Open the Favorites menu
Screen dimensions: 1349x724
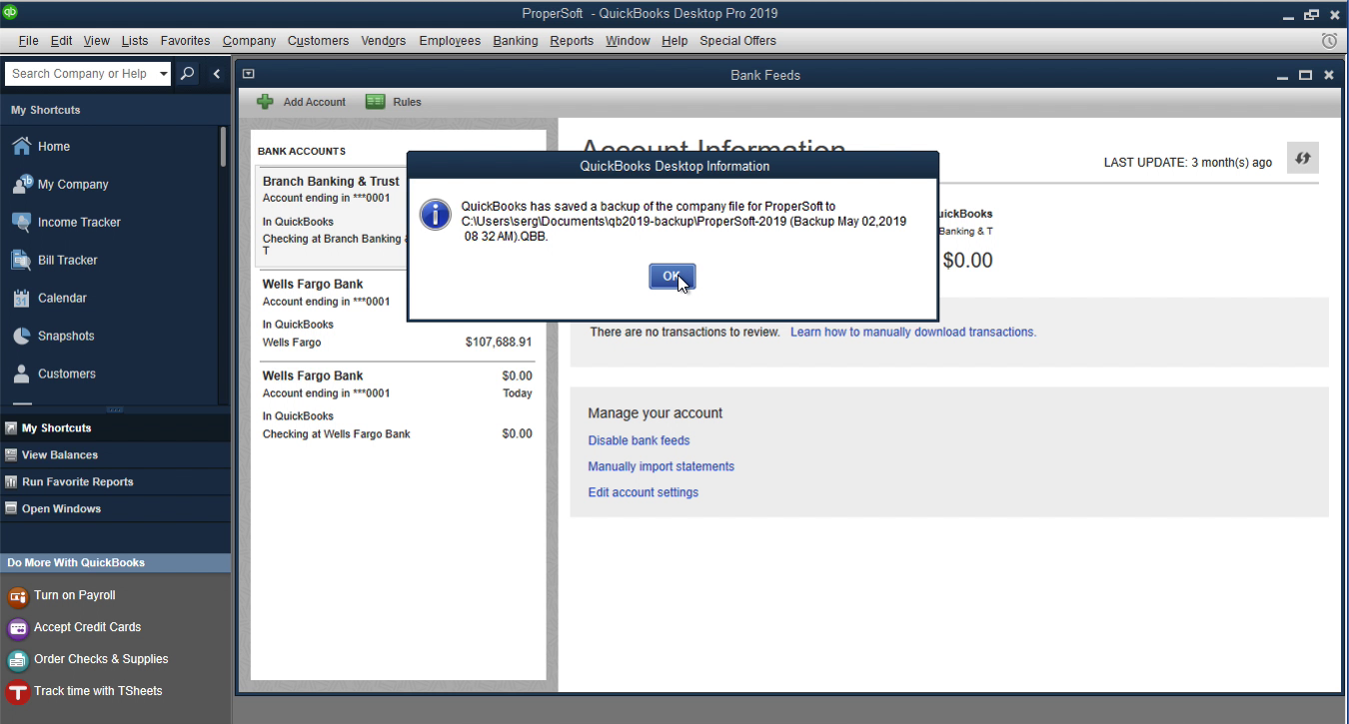pyautogui.click(x=185, y=41)
